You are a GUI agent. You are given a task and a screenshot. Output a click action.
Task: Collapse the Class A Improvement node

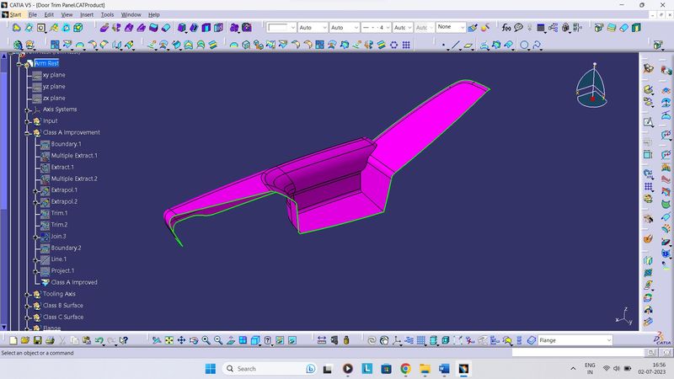click(28, 133)
